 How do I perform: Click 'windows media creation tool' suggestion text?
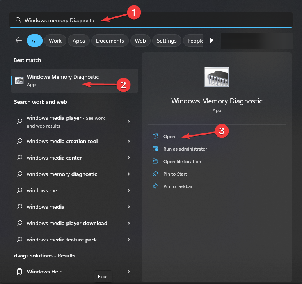pos(62,141)
